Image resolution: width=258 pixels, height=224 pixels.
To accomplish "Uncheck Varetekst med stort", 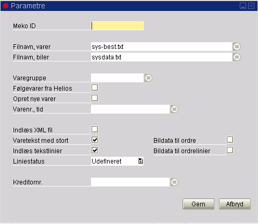I will pos(95,140).
